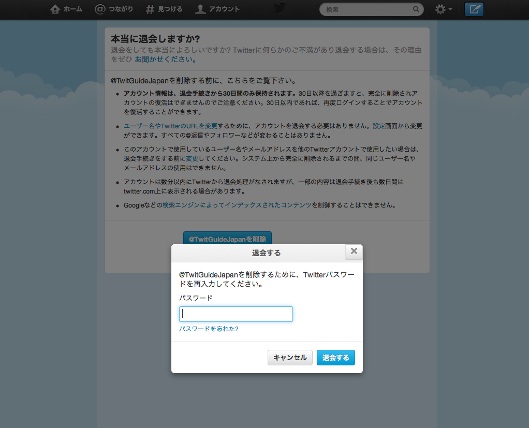Click the magnifier search icon
The width and height of the screenshot is (529, 428).
[x=416, y=9]
